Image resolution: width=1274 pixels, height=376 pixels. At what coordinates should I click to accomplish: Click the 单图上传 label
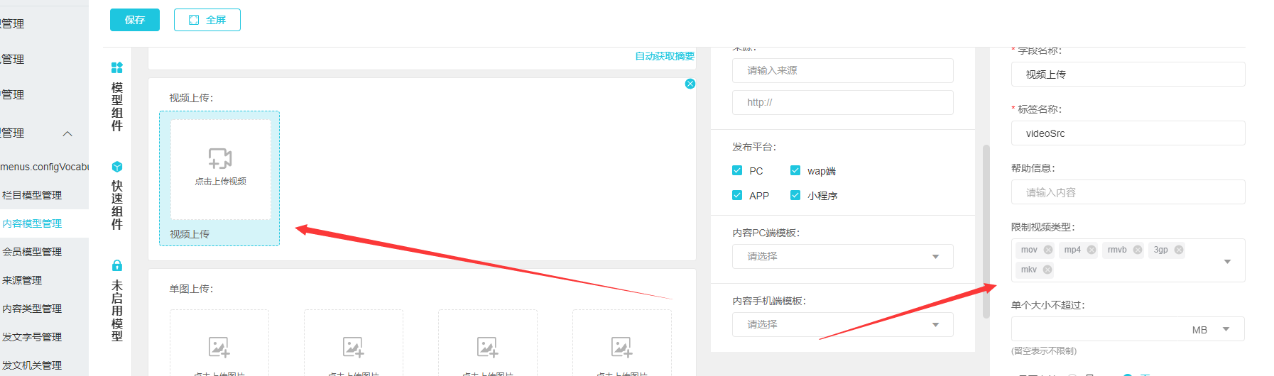(x=191, y=289)
